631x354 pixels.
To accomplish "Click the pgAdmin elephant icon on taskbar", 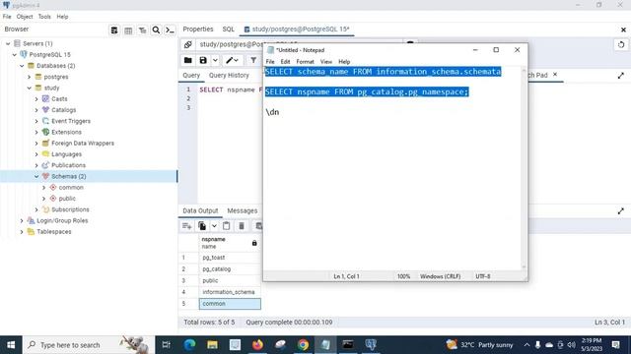I will (x=371, y=345).
